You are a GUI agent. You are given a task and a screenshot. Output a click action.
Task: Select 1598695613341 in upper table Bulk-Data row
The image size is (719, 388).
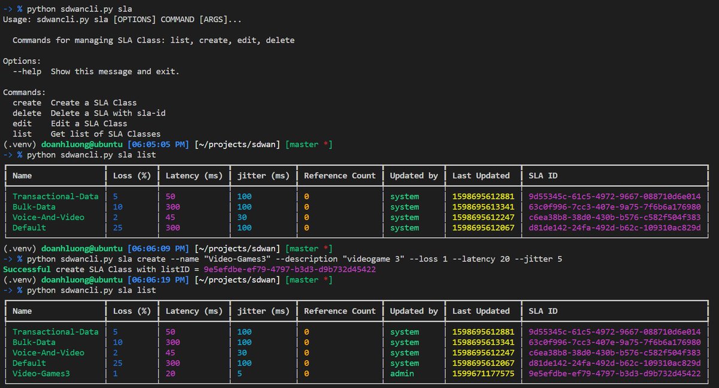pos(484,207)
